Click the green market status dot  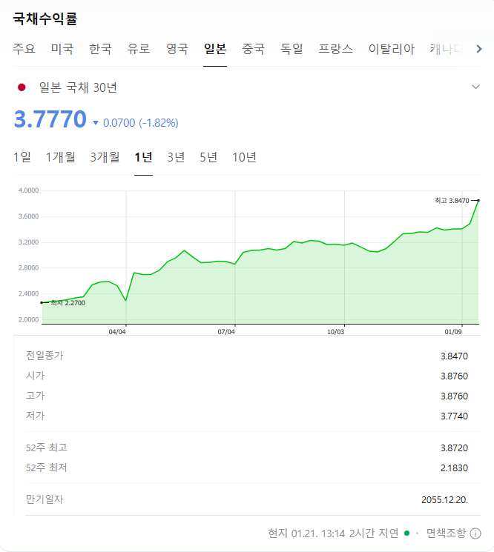pyautogui.click(x=407, y=533)
